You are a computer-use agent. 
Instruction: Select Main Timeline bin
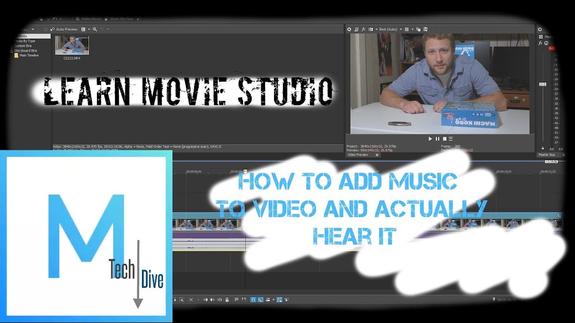27,56
